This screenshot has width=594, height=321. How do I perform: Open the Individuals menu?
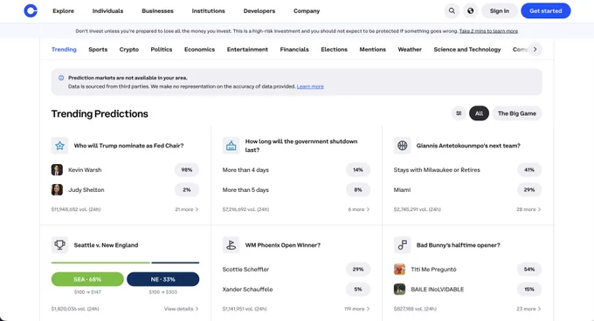click(x=108, y=11)
